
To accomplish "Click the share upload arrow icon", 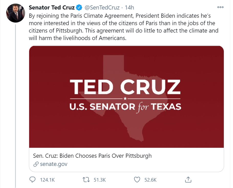I will (188, 180).
